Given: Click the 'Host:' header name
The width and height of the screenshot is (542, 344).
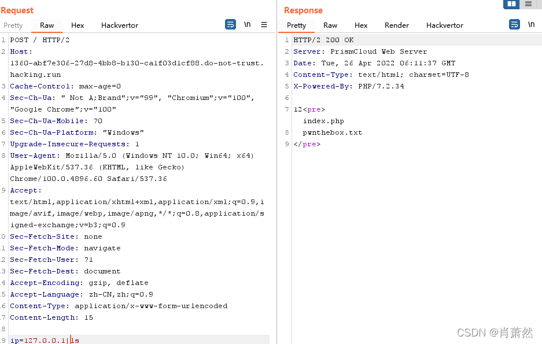Looking at the screenshot, I should (x=21, y=51).
